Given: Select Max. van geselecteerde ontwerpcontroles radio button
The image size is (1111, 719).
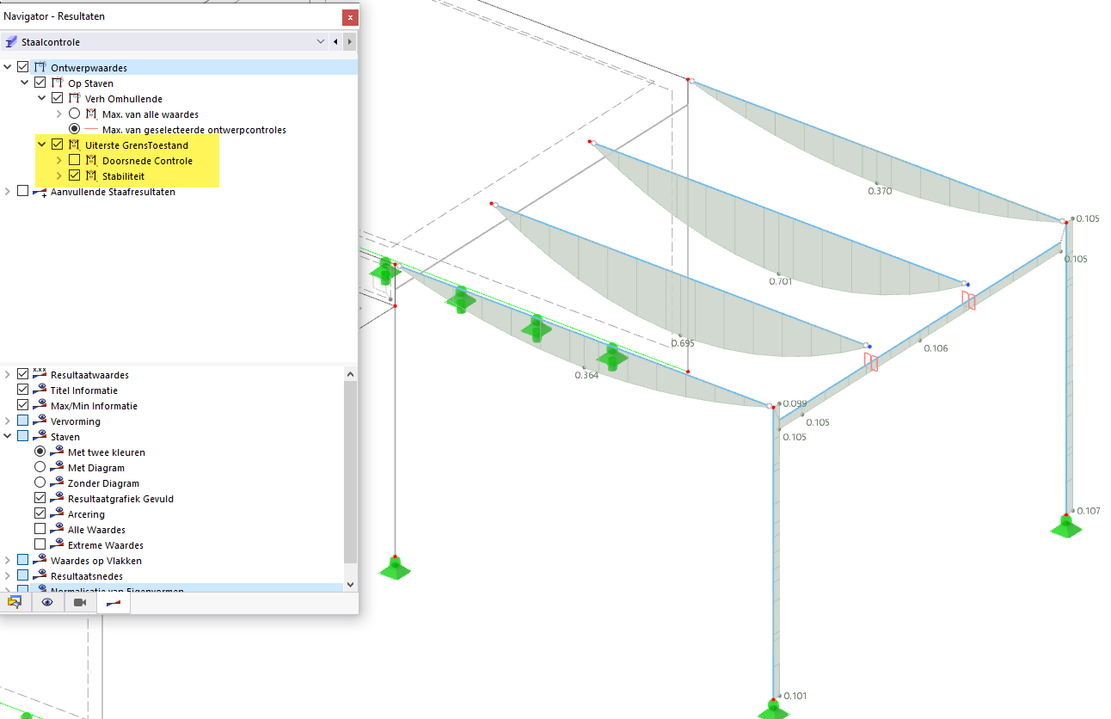Looking at the screenshot, I should pos(75,130).
